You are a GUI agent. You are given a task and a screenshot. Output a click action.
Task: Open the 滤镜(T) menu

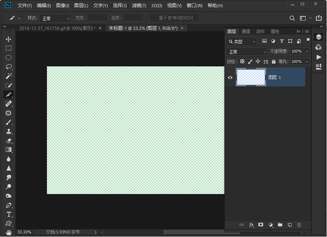coord(139,6)
